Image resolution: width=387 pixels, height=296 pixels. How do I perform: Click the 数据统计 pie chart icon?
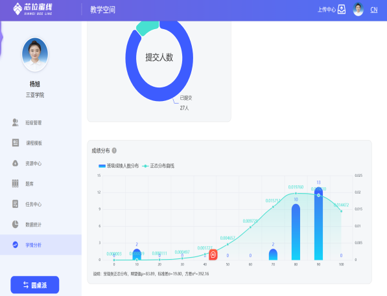(x=16, y=224)
